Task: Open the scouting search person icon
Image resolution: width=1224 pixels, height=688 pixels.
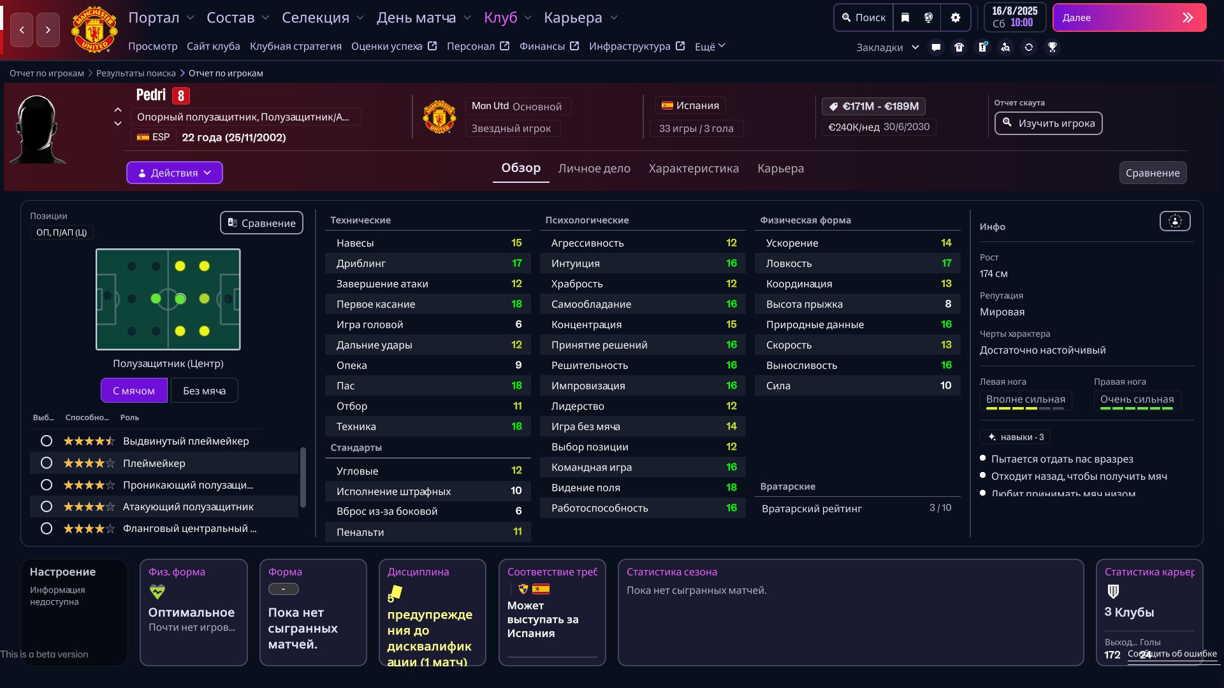Action: (x=1005, y=47)
